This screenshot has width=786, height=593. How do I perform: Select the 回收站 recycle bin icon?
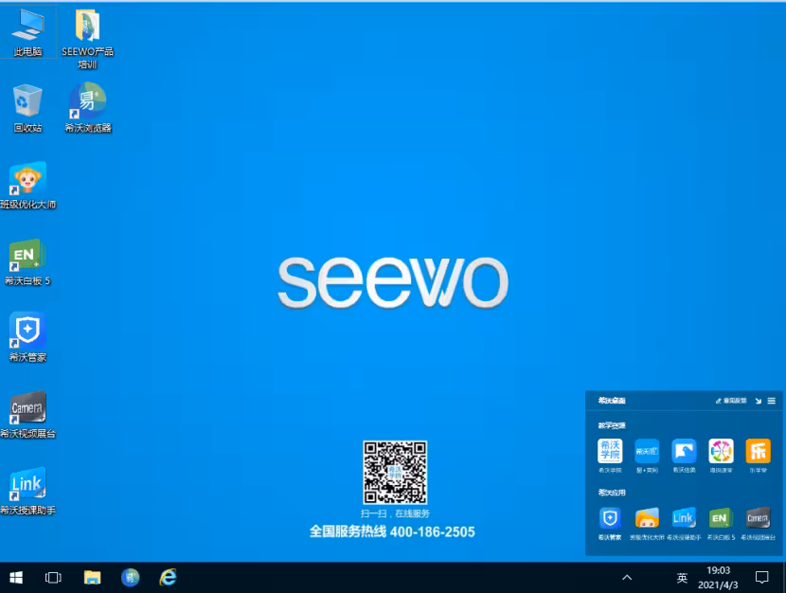pyautogui.click(x=27, y=109)
